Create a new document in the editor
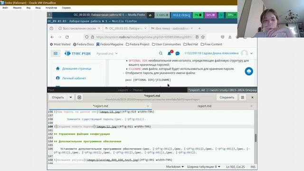 pos(79,97)
